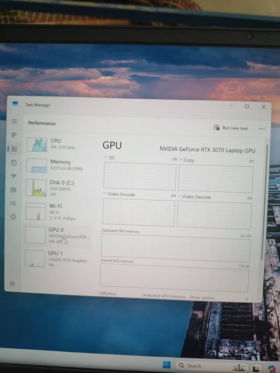Click the Disk 0 activity mini graph
280x373 pixels.
point(36,188)
